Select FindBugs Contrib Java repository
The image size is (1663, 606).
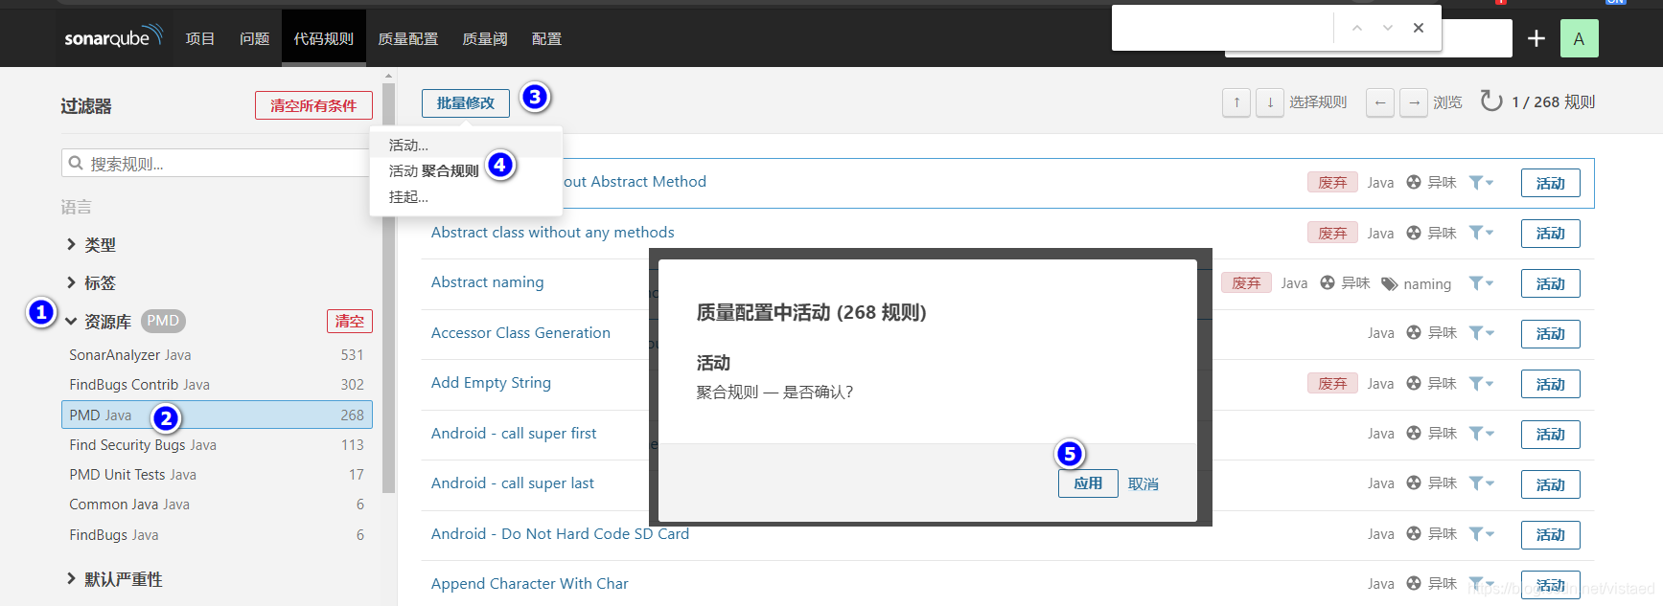point(217,385)
